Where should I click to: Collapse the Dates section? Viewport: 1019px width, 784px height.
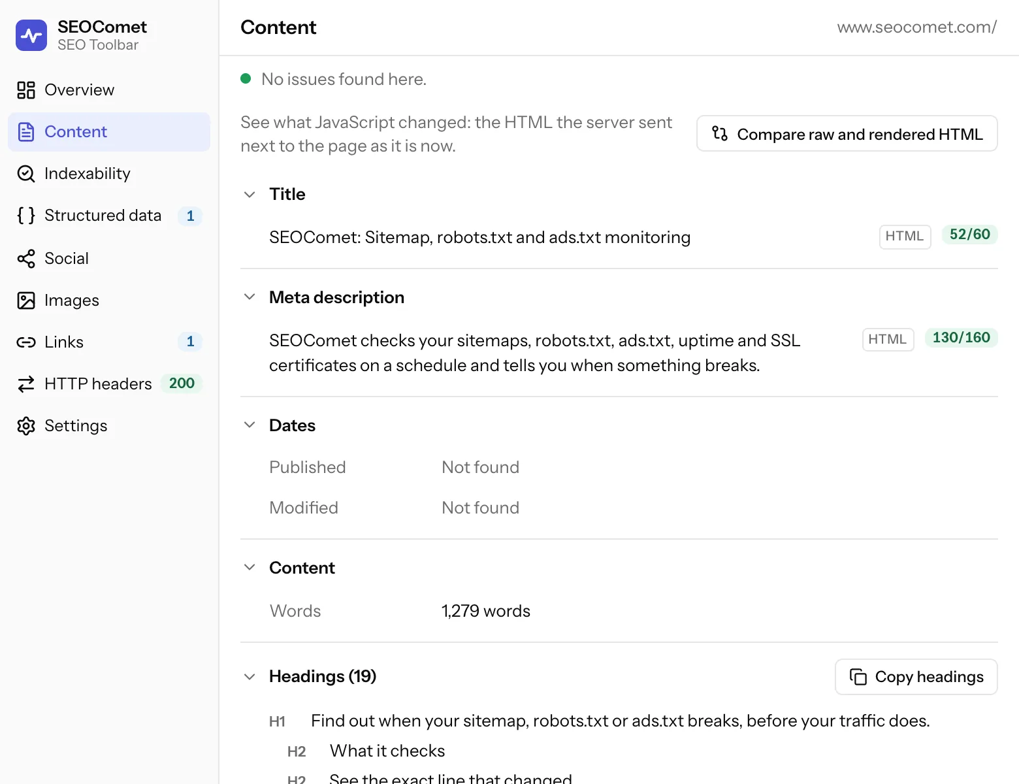point(250,425)
